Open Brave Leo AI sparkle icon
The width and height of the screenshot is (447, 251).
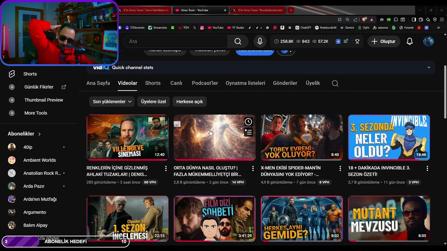coord(428,20)
